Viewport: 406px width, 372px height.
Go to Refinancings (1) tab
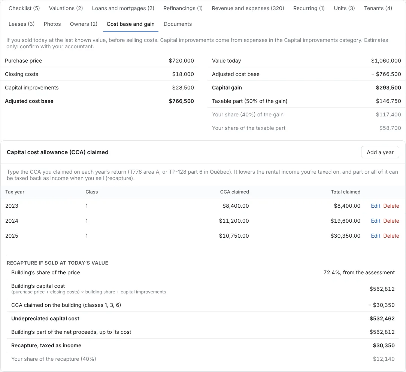click(x=183, y=8)
